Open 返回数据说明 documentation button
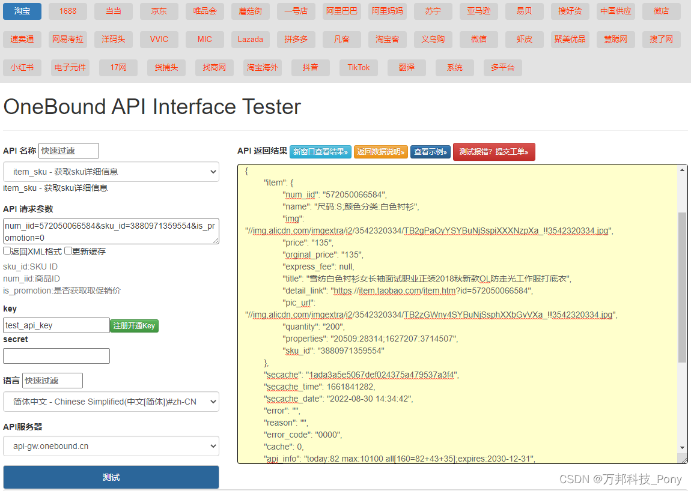Image resolution: width=691 pixels, height=491 pixels. (381, 152)
